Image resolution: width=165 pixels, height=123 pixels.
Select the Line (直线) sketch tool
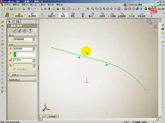click(x=64, y=15)
